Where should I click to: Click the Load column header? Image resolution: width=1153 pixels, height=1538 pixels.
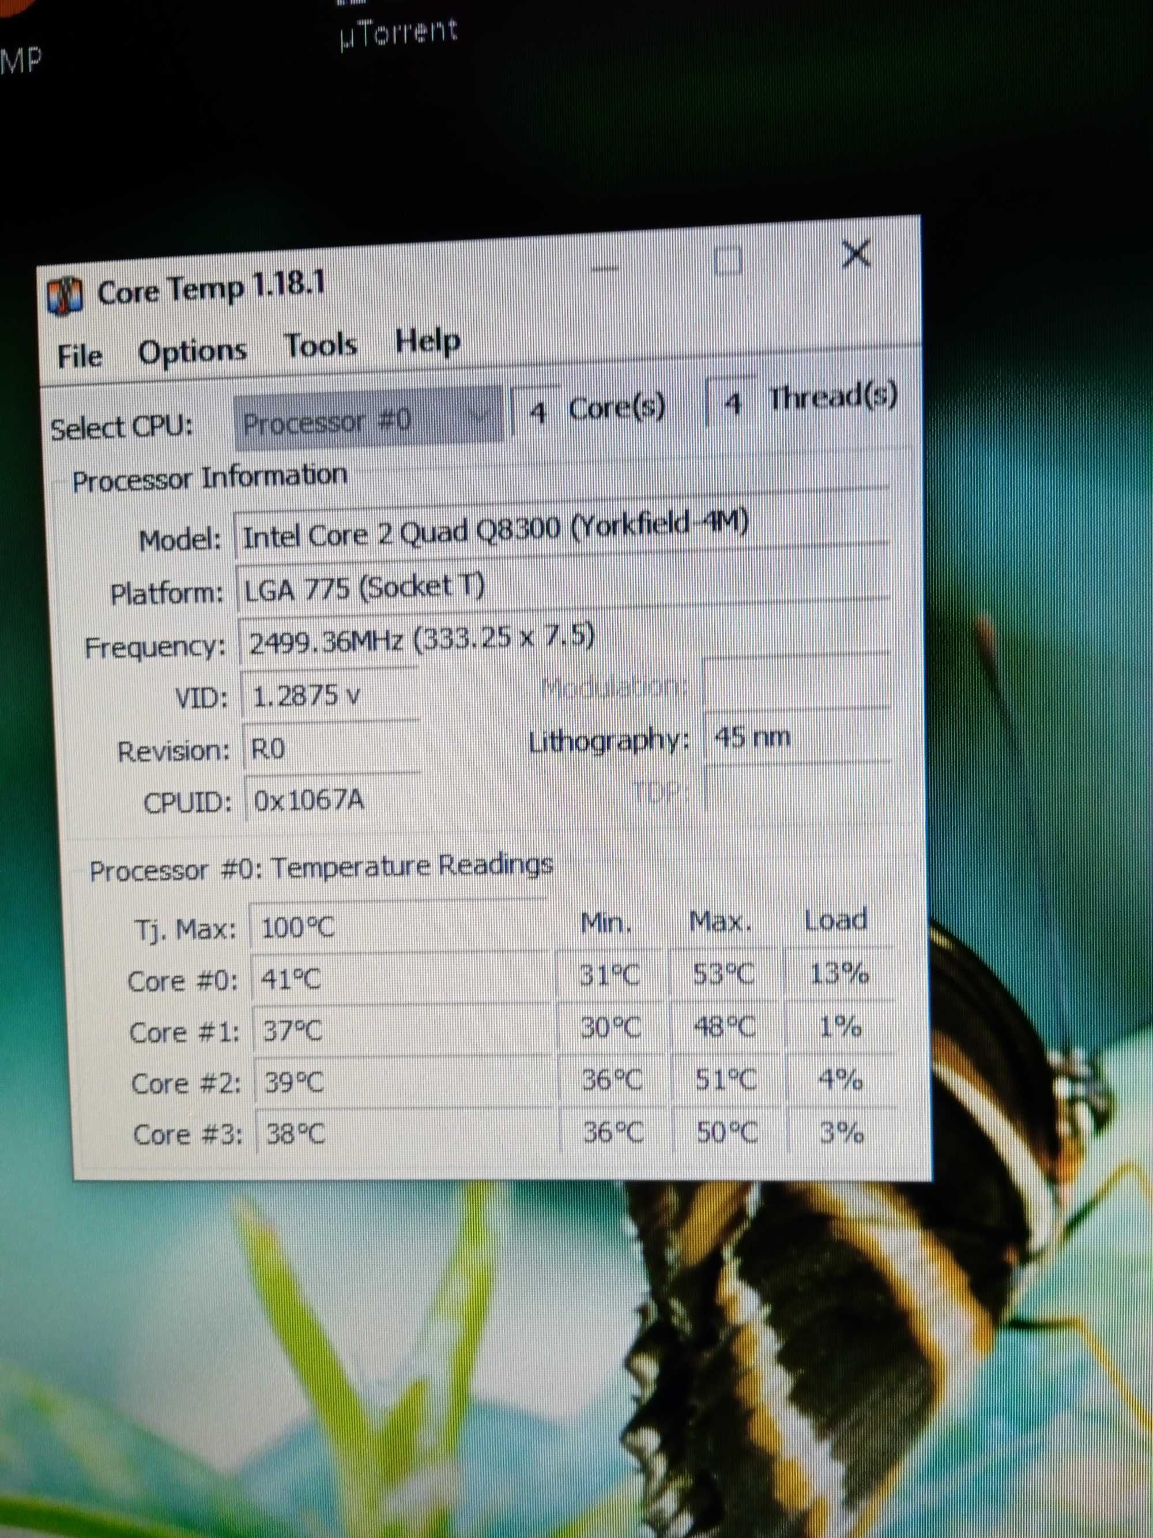point(835,920)
